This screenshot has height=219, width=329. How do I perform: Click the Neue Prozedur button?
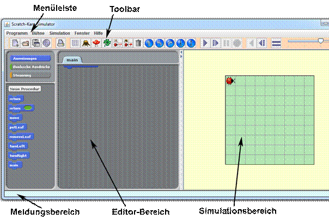click(x=24, y=88)
